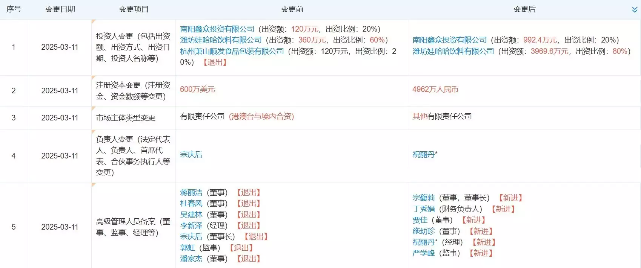Open 潍坊娃哈哈饮料有限公司 link in 变更前 column
This screenshot has width=641, height=268.
[221, 40]
